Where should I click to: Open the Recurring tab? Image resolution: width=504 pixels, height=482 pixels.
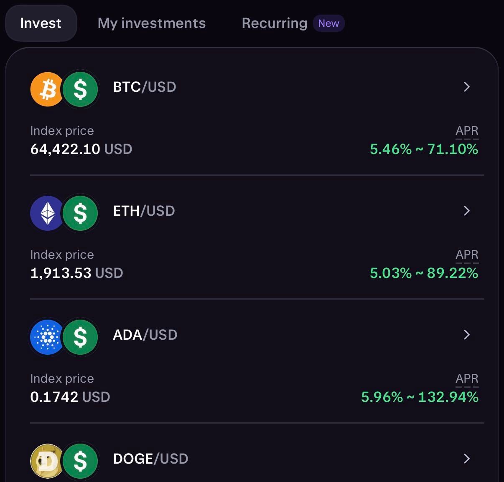[x=275, y=23]
